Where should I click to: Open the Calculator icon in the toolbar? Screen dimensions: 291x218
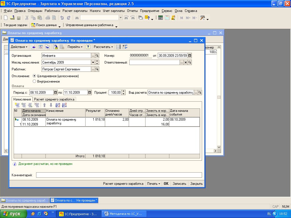pyautogui.click(x=161, y=18)
